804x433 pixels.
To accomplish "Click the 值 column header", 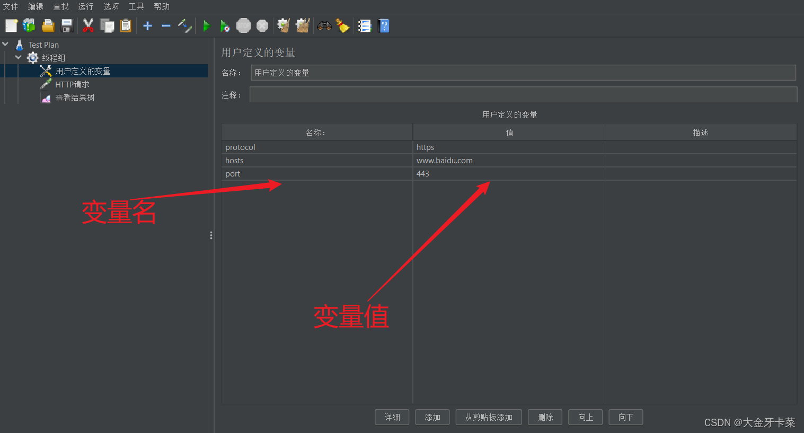I will point(509,132).
